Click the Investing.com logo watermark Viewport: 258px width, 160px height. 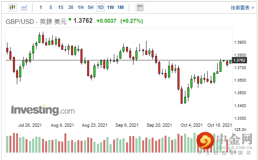(43, 109)
